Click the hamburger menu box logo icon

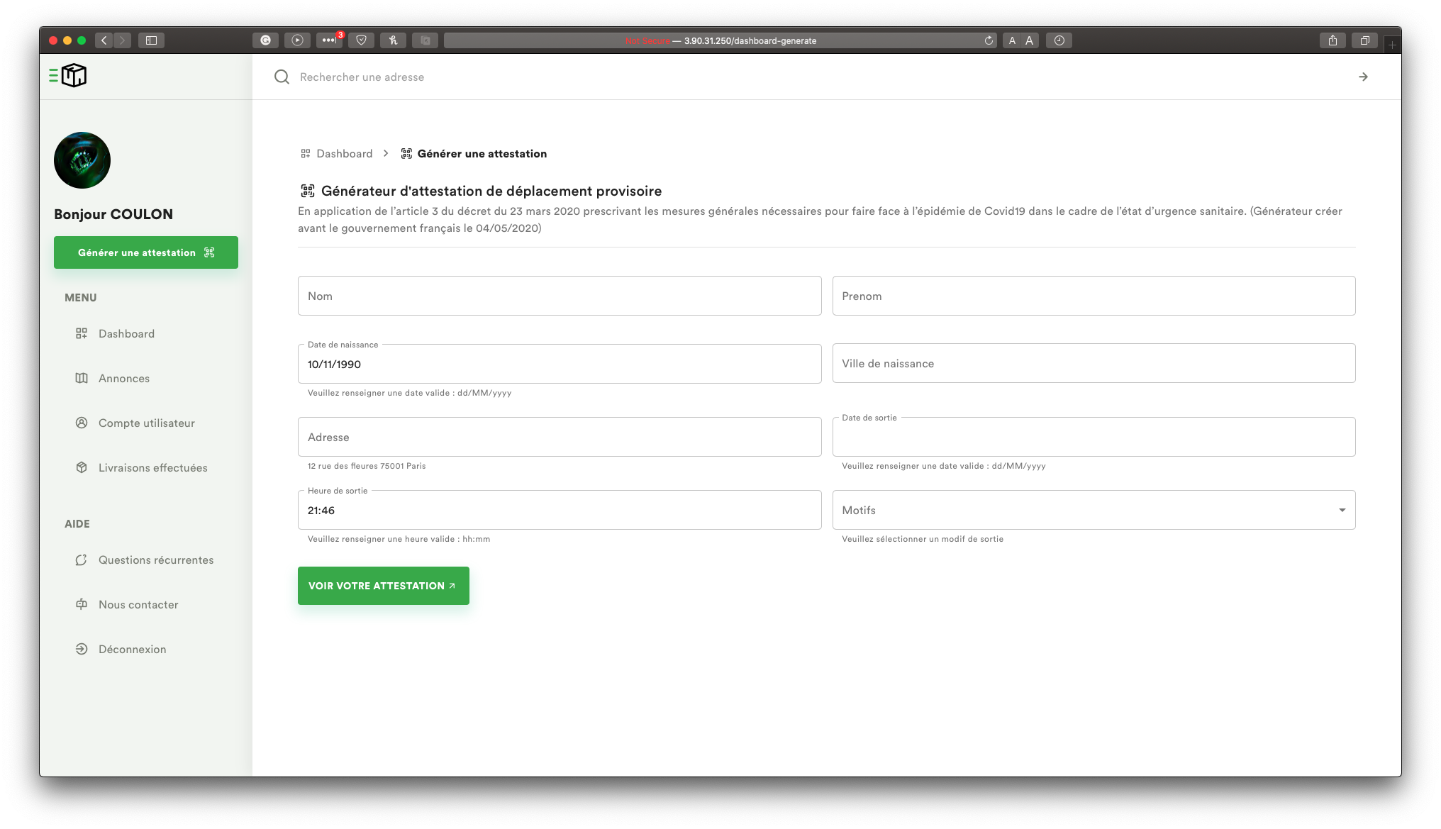pos(68,75)
